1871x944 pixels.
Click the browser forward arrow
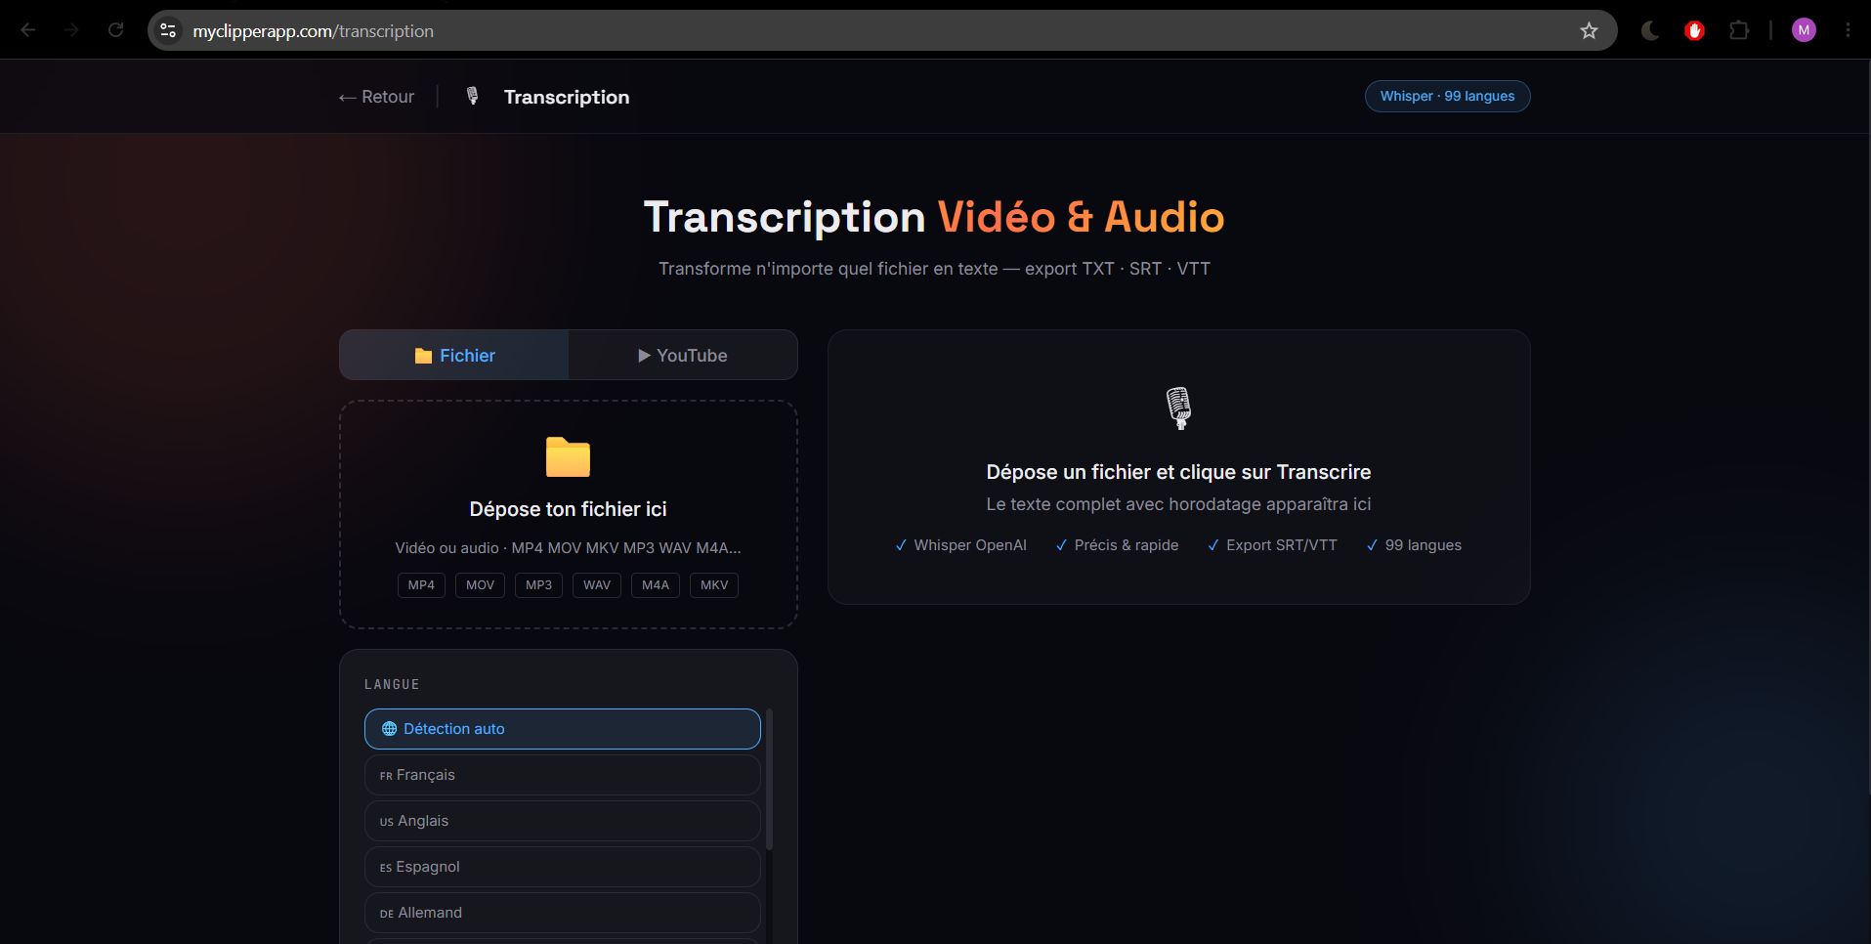point(71,30)
